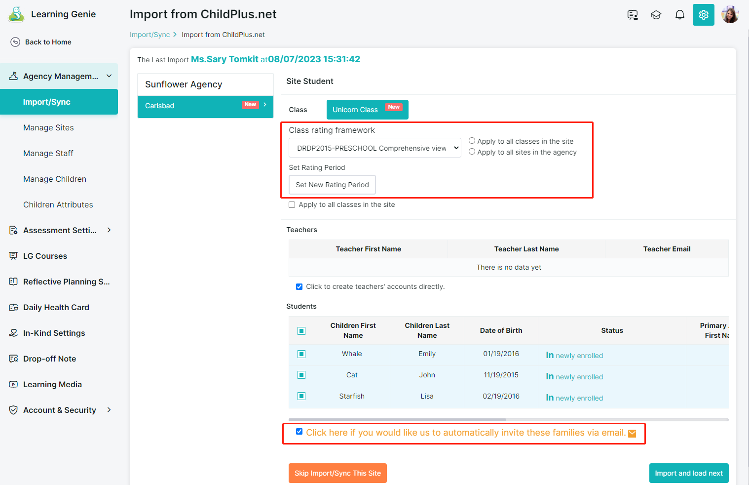749x485 pixels.
Task: Uncheck automatically invite families via email
Action: click(299, 432)
